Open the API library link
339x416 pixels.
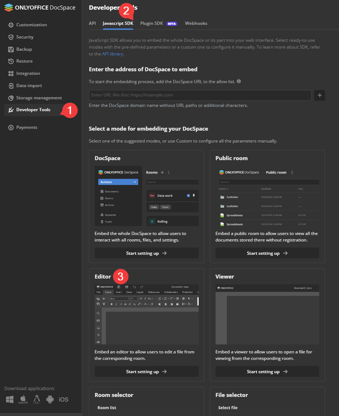113,54
